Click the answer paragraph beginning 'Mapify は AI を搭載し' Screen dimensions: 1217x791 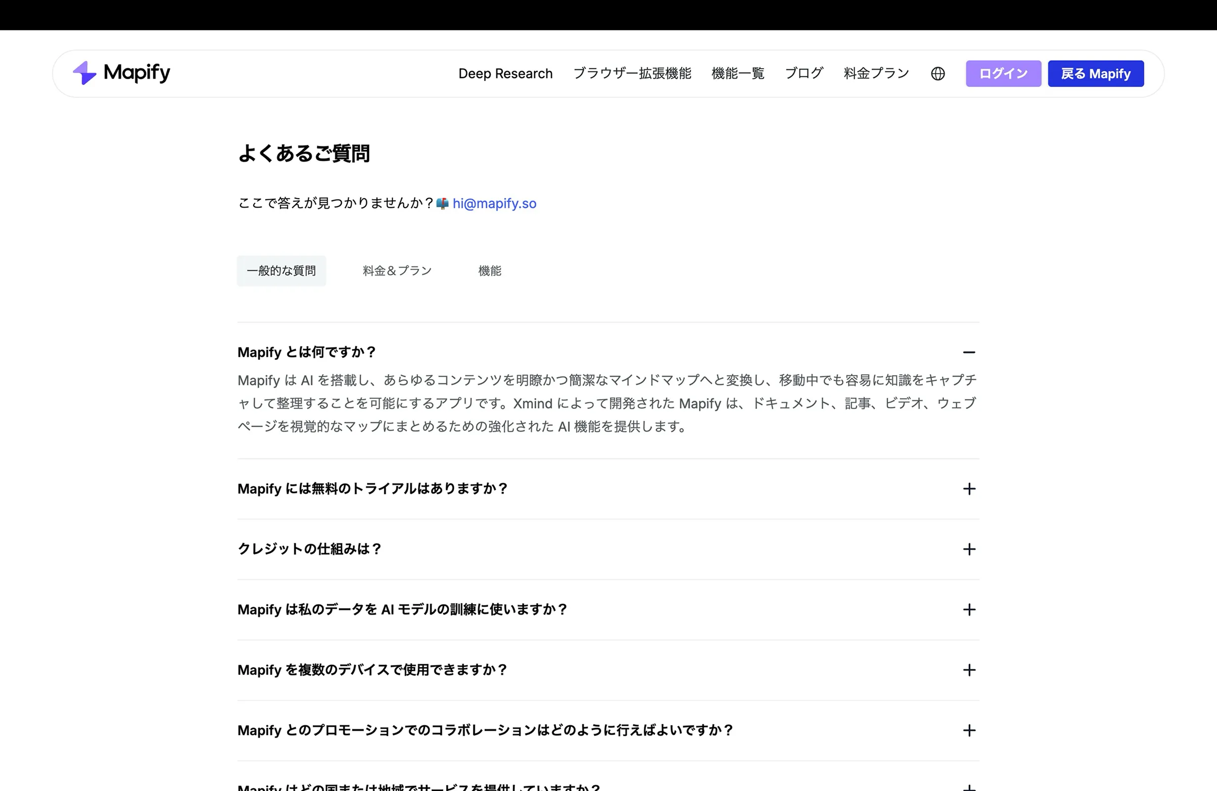(608, 403)
